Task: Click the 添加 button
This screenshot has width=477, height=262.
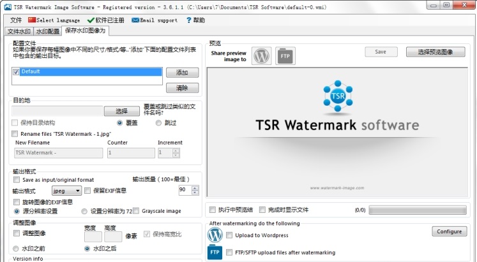Action: click(x=182, y=73)
